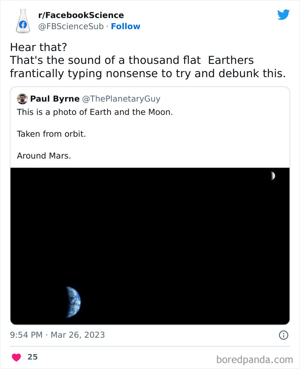Image resolution: width=300 pixels, height=369 pixels.
Task: Click the Twitter bird logo
Action: click(284, 13)
